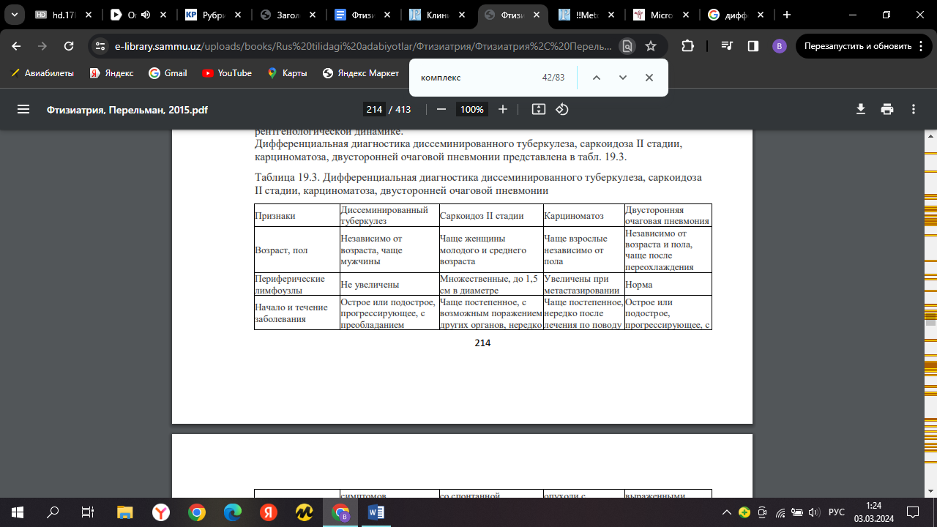Screen dimensions: 937x527
Task: Click Перезапустить и обновить button
Action: [864, 46]
